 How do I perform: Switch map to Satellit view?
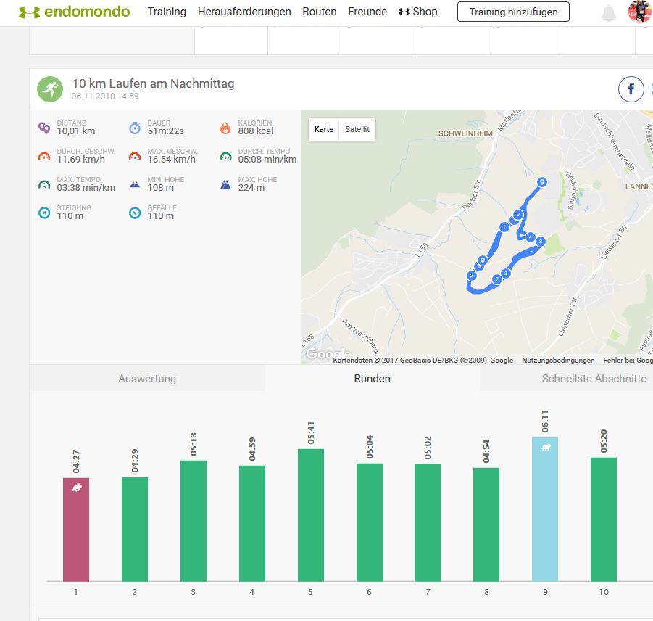(357, 129)
